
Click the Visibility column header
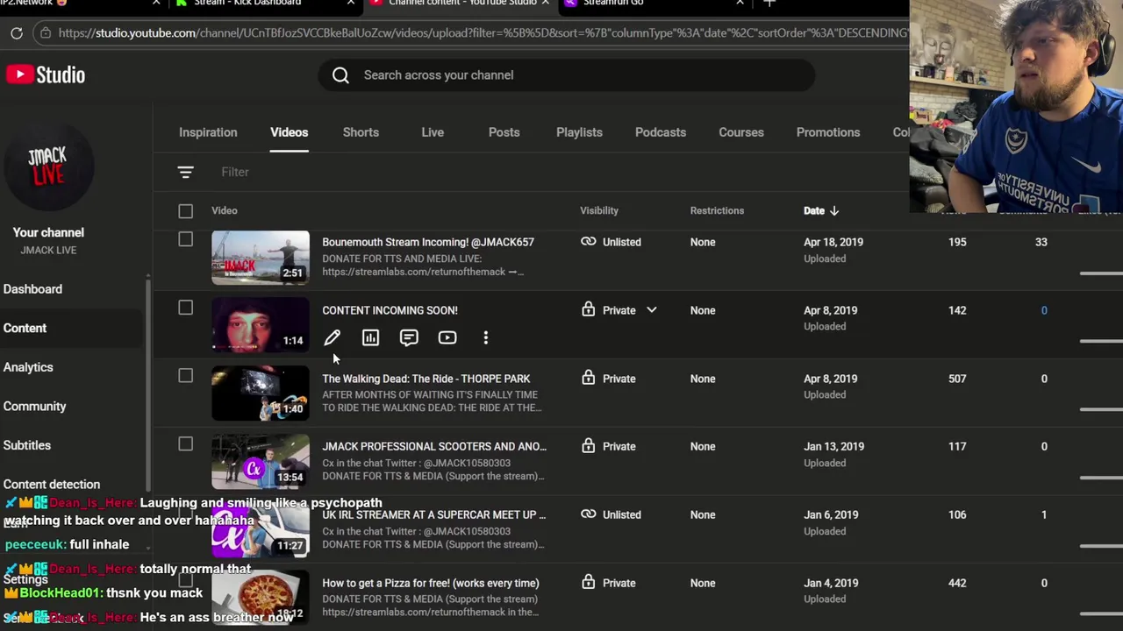599,210
